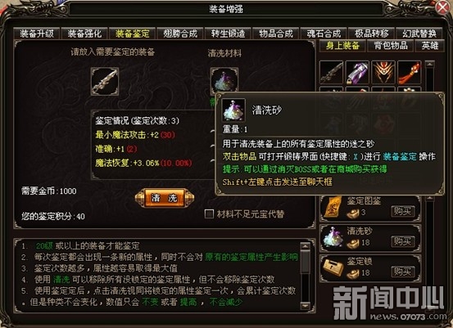Select the dark blade equipped item icon

pos(331,72)
